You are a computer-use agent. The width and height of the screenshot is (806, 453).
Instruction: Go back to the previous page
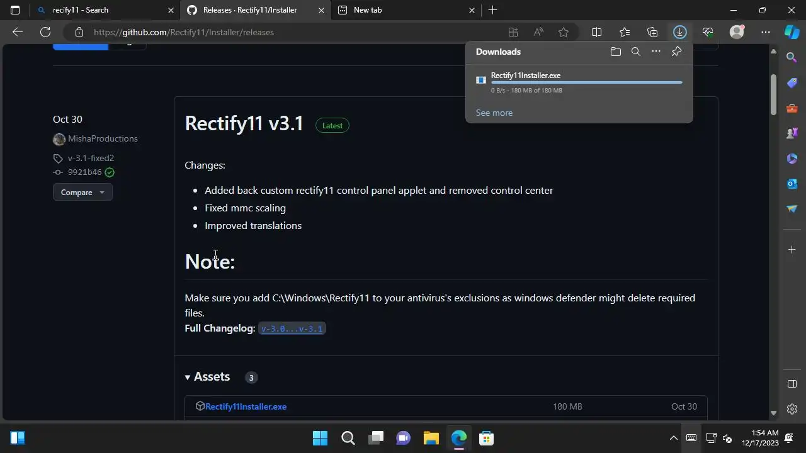(x=18, y=32)
